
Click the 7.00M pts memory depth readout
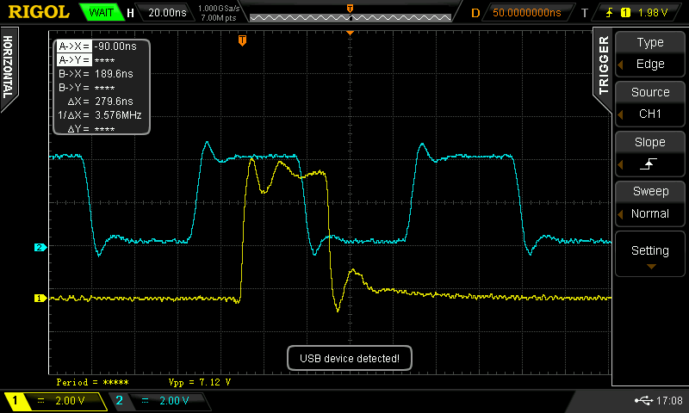tap(219, 18)
